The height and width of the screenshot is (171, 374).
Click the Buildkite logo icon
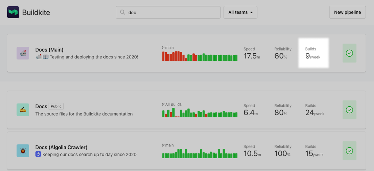click(13, 12)
